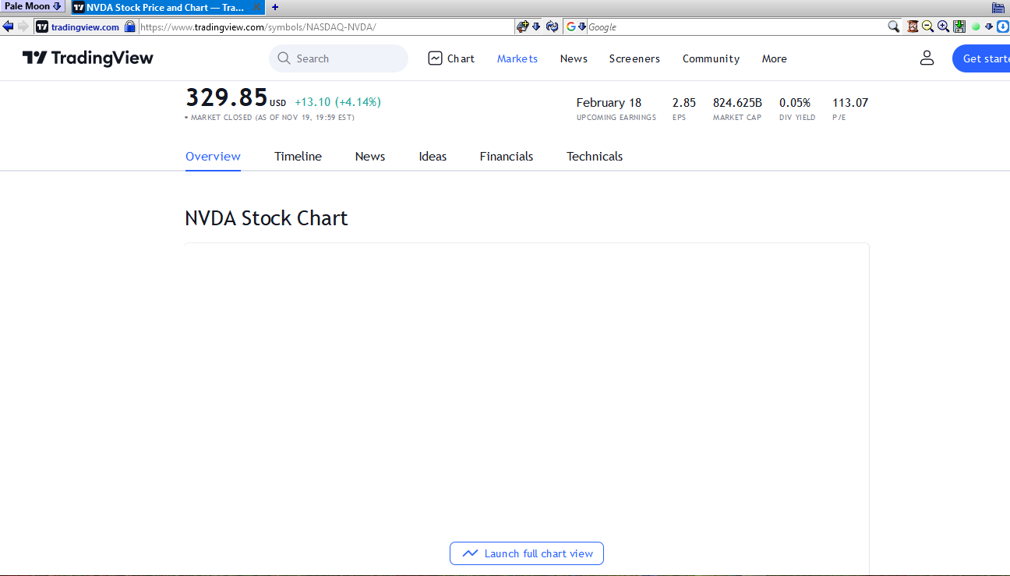
Task: Open the Screeners menu
Action: [x=634, y=58]
